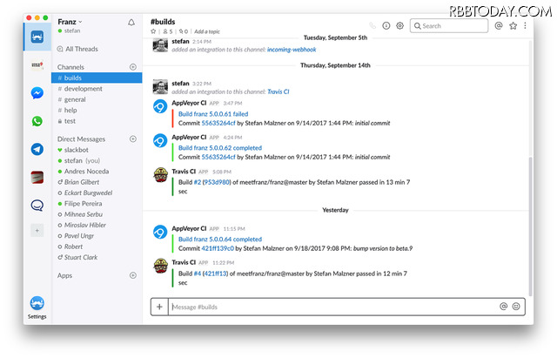Open Build franz 5.0.0.62 completed link
Screen dimensions: 557x358
(x=220, y=147)
